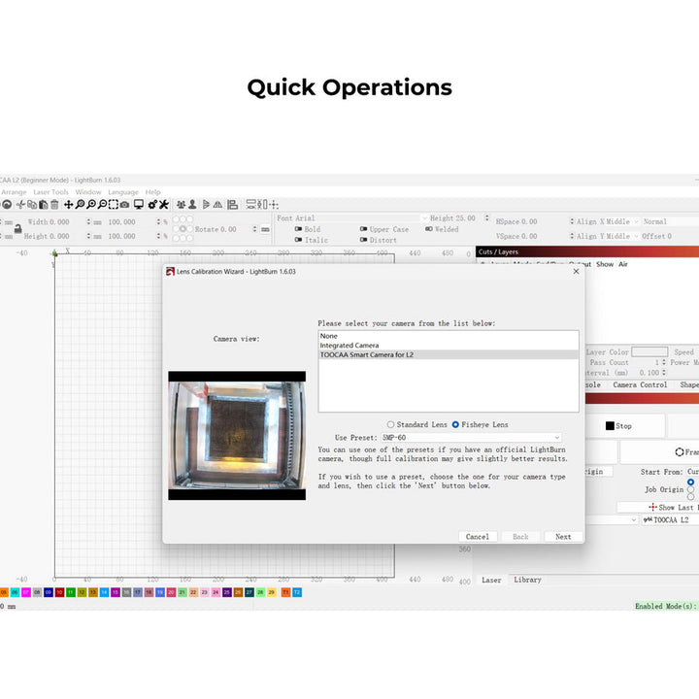The height and width of the screenshot is (699, 699).
Task: Click the pan/move arrows toolbar icon
Action: pyautogui.click(x=68, y=205)
